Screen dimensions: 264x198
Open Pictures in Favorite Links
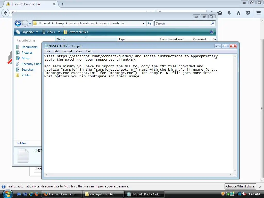coord(27,53)
